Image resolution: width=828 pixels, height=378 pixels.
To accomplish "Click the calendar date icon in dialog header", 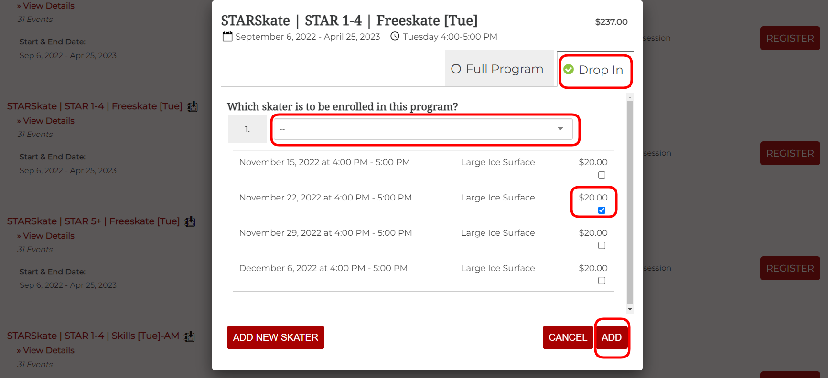I will tap(227, 36).
